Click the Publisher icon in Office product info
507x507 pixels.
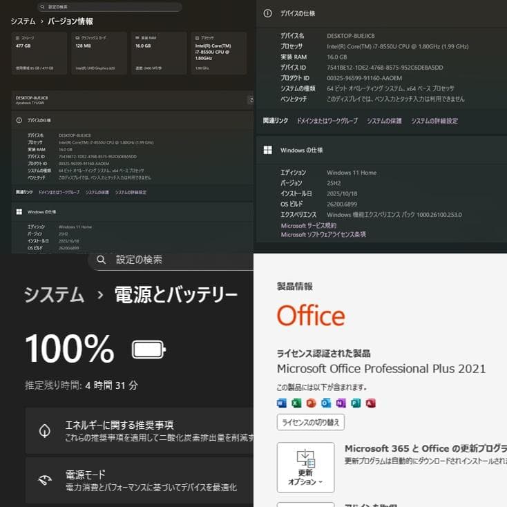pyautogui.click(x=356, y=403)
